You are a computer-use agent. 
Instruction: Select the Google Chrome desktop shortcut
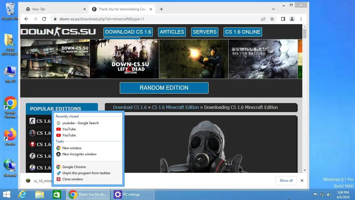click(10, 108)
